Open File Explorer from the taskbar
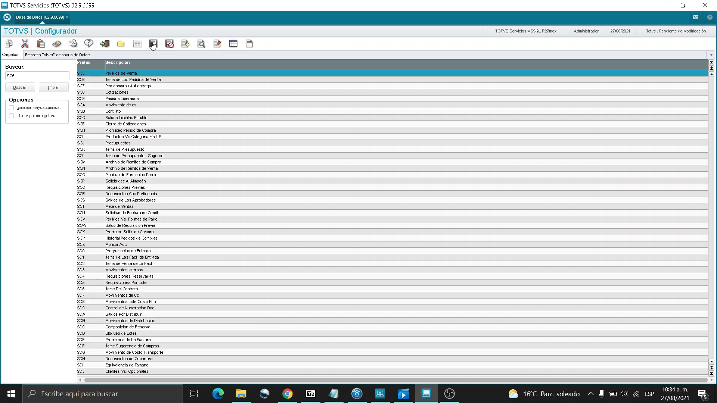Screen dimensions: 717x403 coord(241,394)
